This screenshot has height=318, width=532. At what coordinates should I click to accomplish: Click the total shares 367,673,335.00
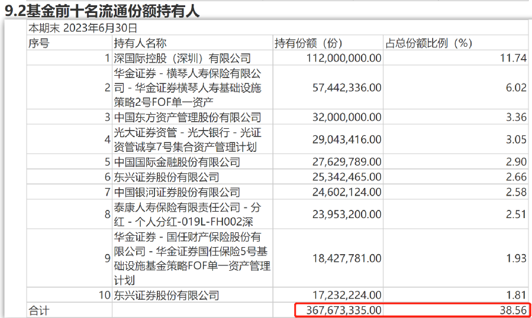[344, 310]
